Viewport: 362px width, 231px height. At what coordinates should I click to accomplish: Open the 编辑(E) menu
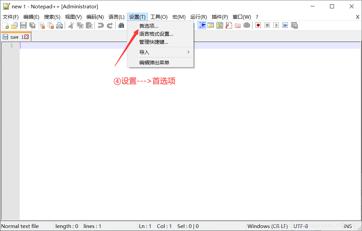click(31, 17)
